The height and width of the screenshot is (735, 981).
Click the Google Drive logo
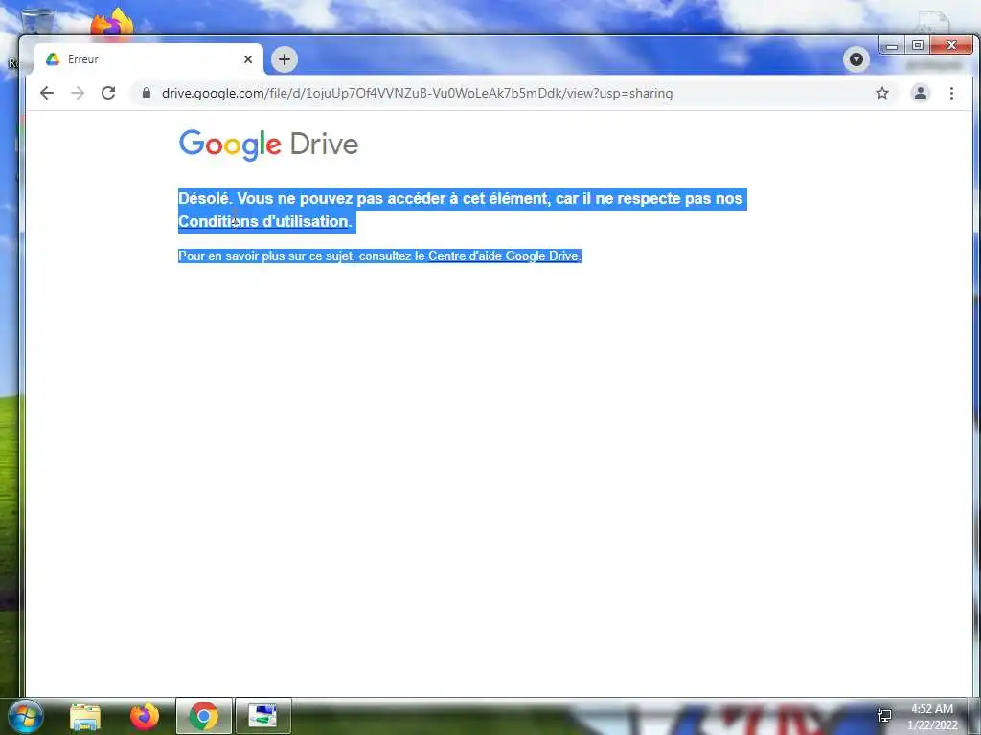point(268,145)
